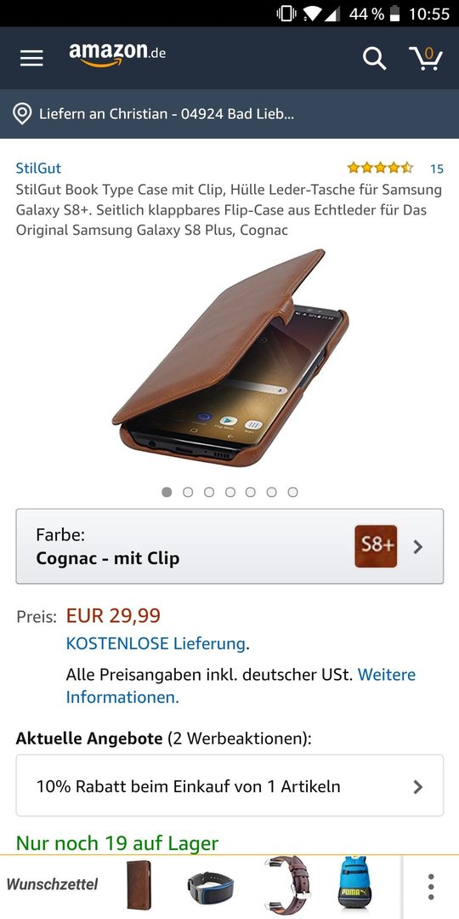Jump to the last image carousel dot

coord(292,493)
